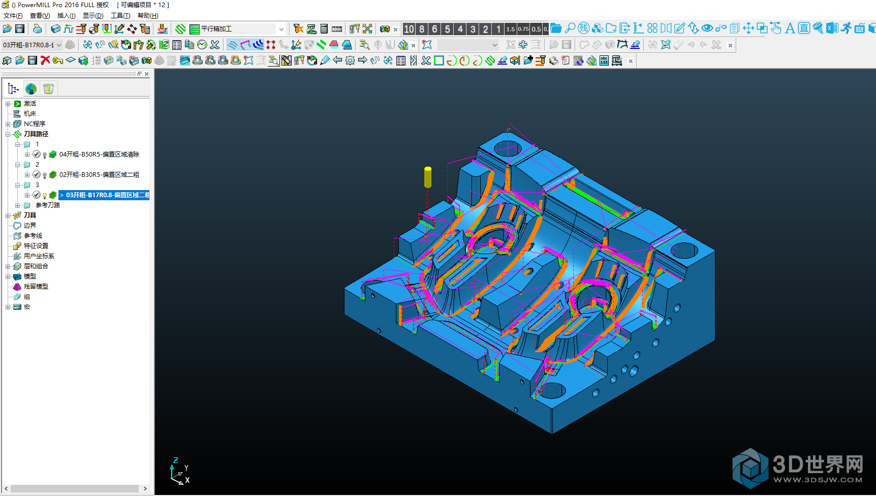Open the 查看(V) menu
Image resolution: width=876 pixels, height=496 pixels.
point(40,16)
